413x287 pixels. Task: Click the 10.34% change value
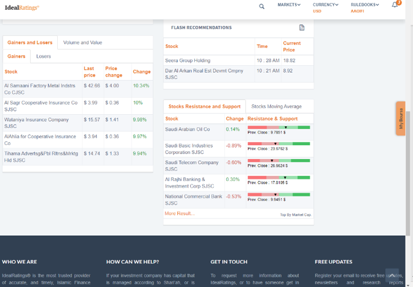[x=141, y=86]
